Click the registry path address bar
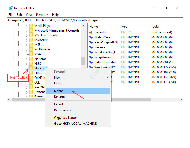Screen dimensions: 190x148 [x=95, y=20]
